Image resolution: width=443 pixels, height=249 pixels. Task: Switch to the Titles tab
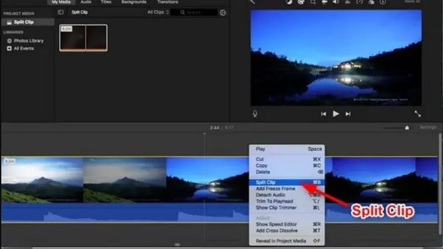tap(106, 2)
